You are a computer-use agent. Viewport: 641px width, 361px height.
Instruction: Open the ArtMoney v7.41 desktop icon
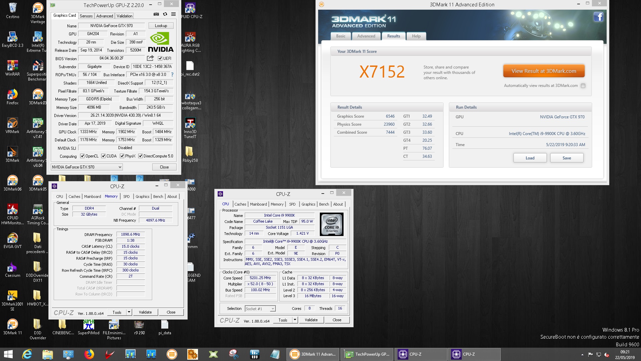(x=38, y=128)
